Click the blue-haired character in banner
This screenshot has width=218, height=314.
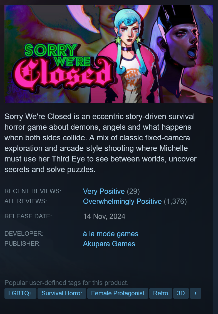point(128,56)
